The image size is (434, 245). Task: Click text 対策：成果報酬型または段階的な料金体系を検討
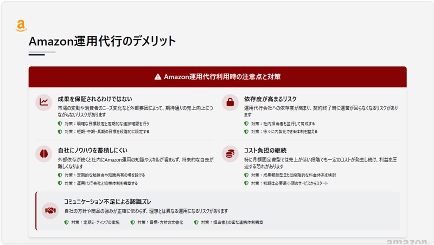coord(293,175)
